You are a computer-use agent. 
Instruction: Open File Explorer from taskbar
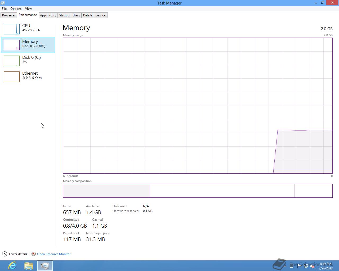[29, 265]
